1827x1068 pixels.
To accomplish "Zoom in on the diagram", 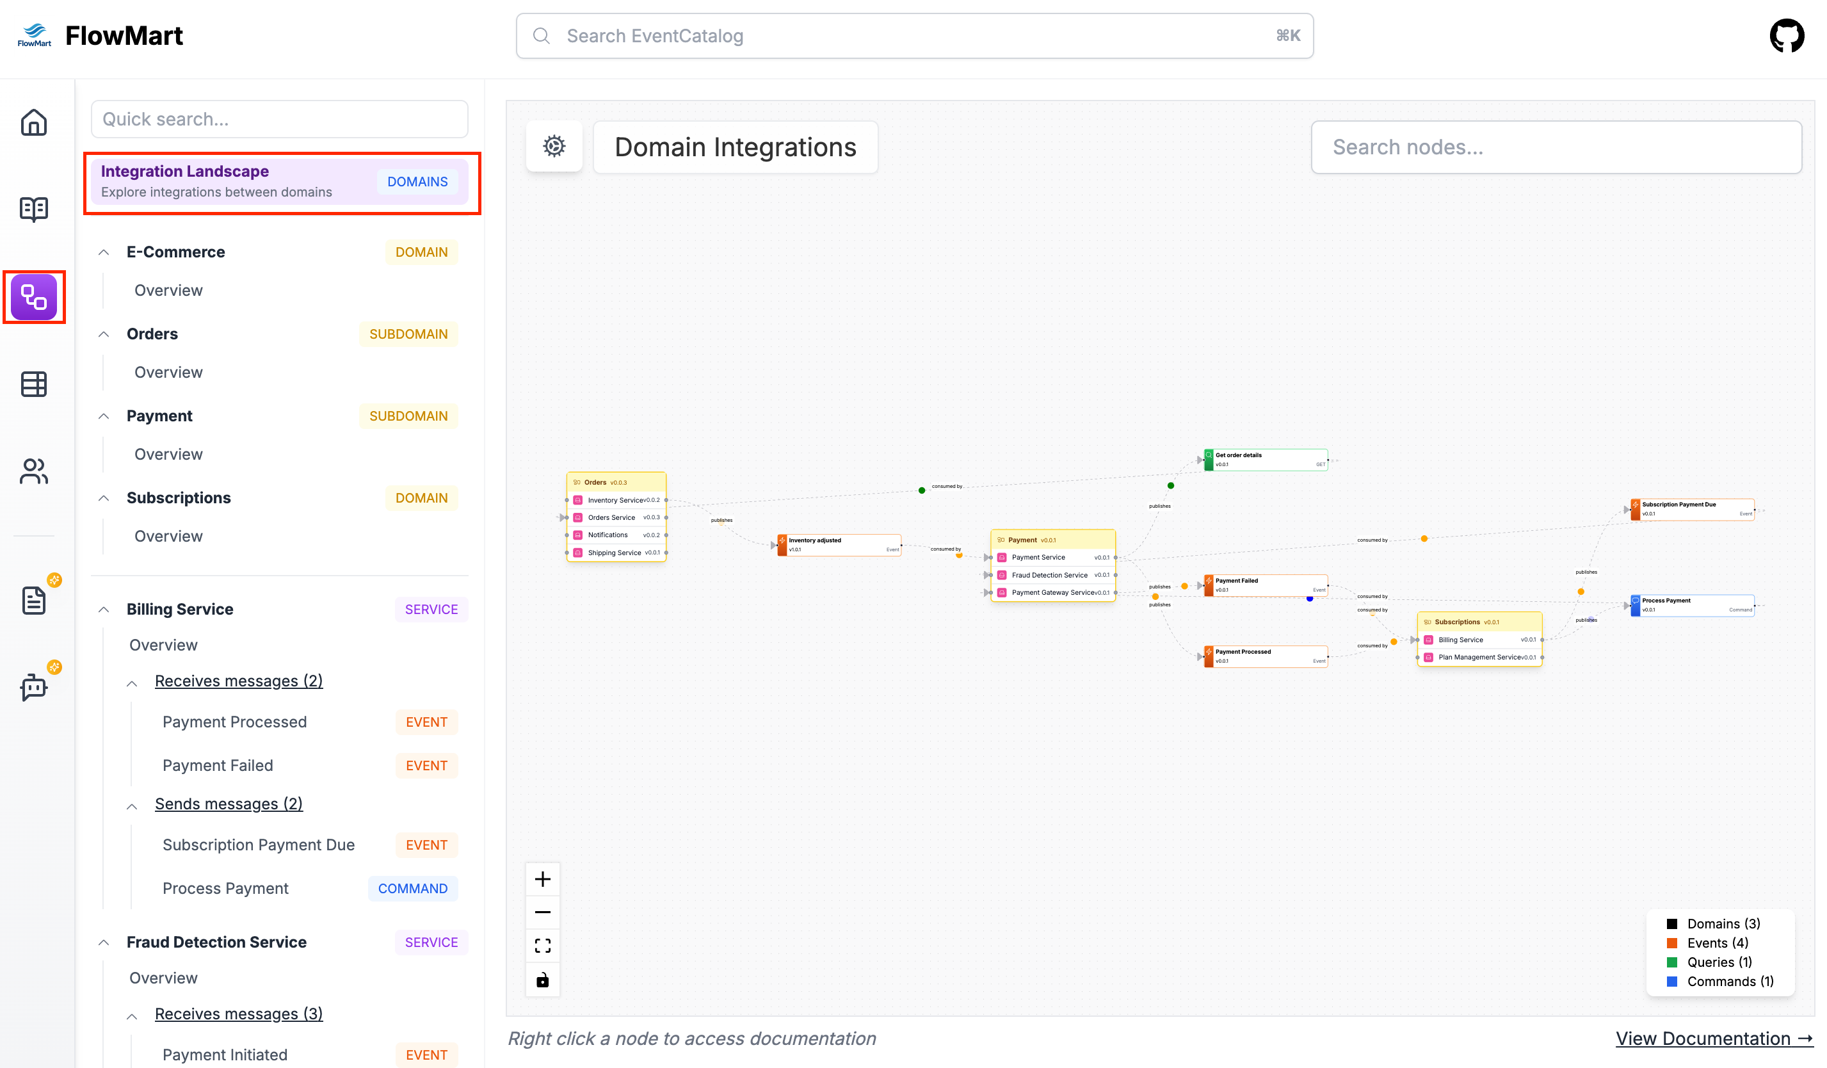I will (x=542, y=880).
